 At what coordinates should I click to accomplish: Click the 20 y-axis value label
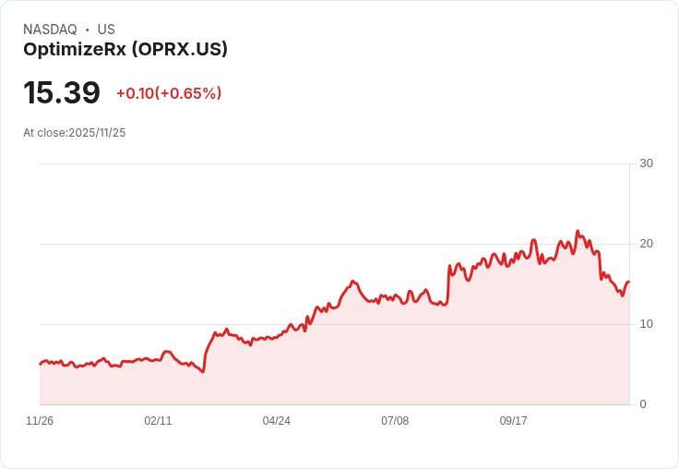coord(646,244)
